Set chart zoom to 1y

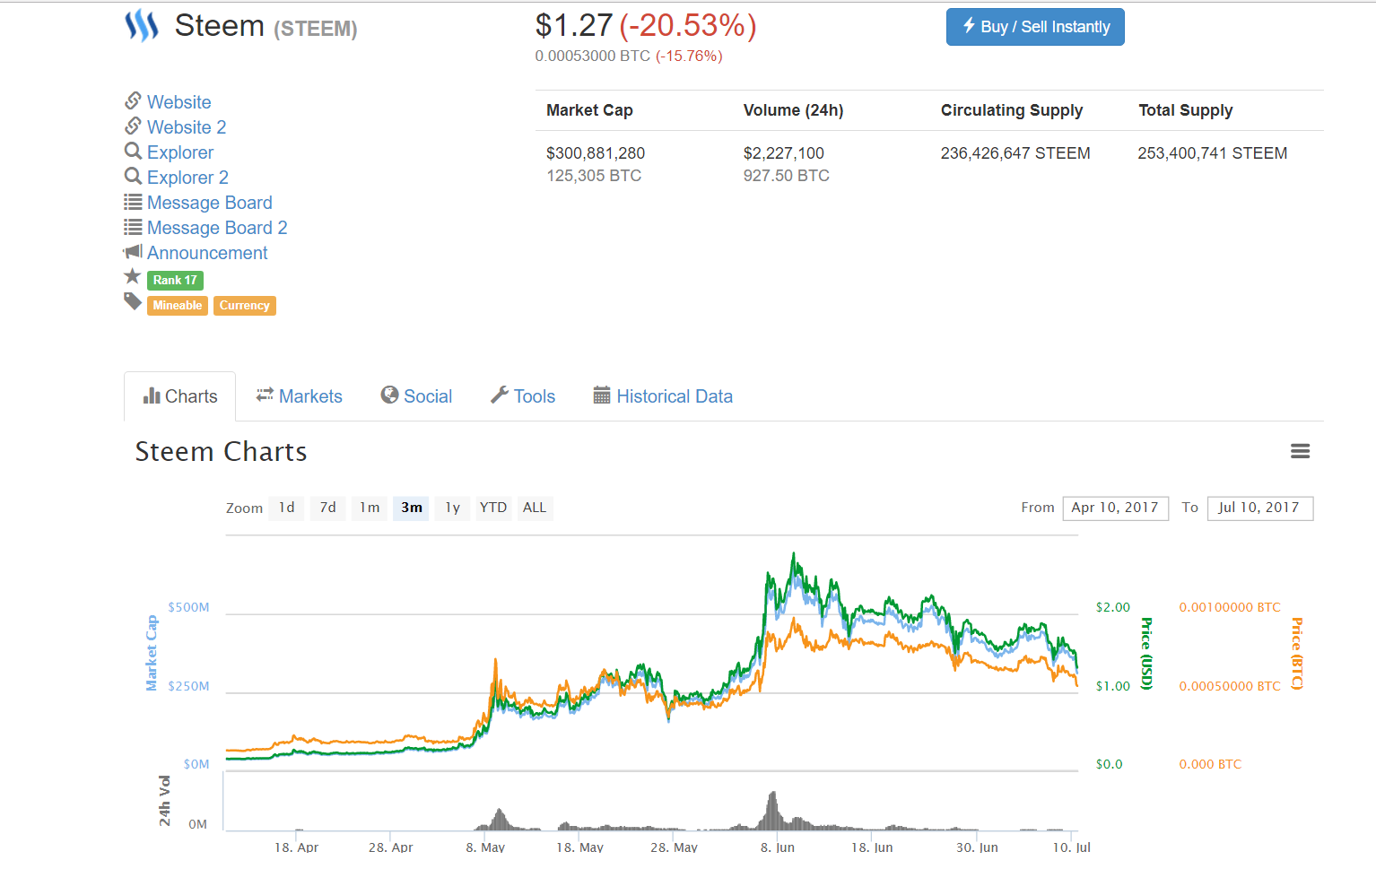tap(452, 508)
